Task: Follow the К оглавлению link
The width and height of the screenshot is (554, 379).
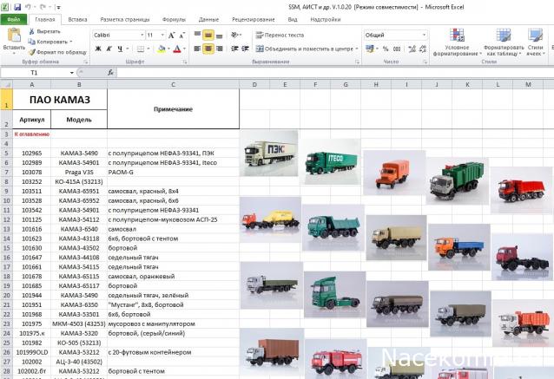Action: point(32,134)
